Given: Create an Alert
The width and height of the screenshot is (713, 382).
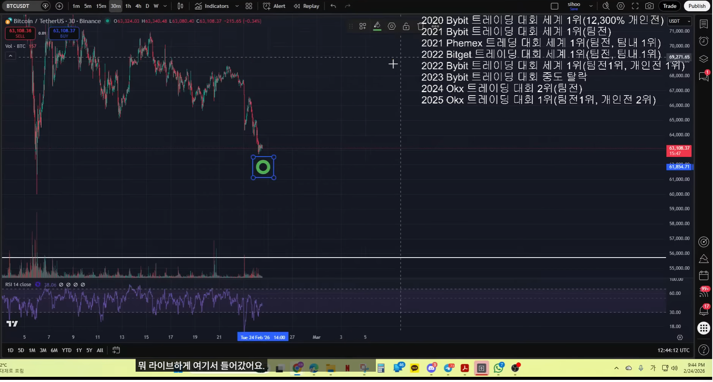Looking at the screenshot, I should [274, 6].
